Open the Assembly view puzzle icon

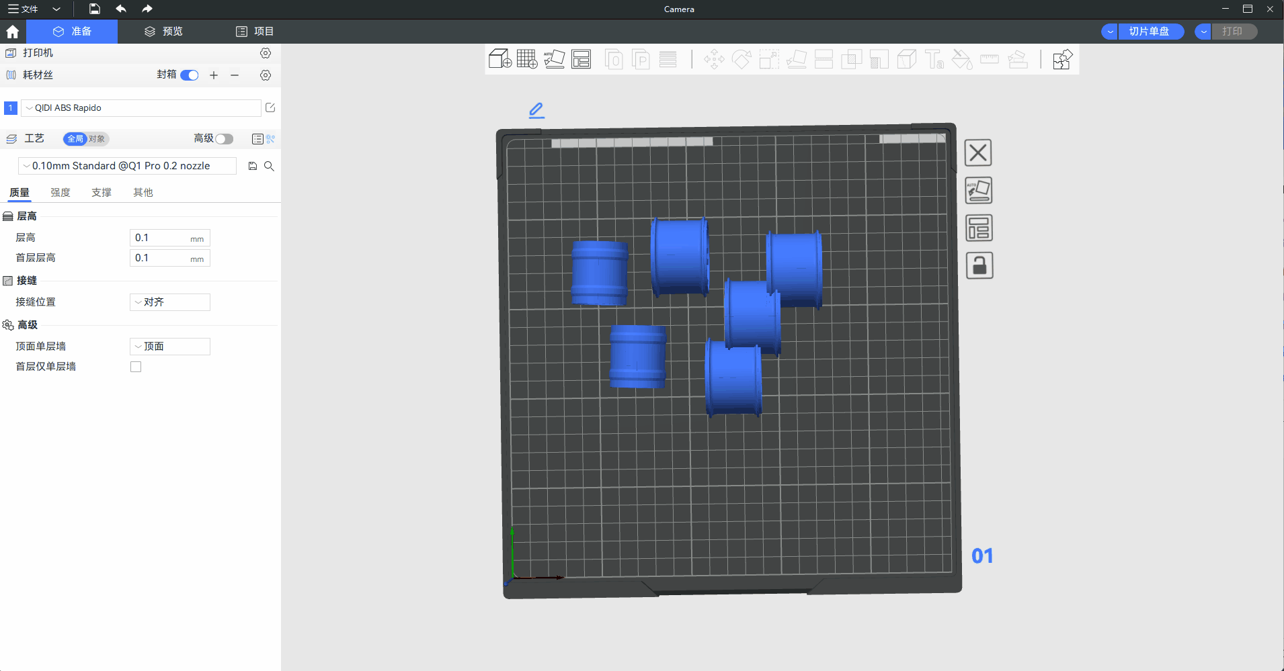(x=1062, y=59)
